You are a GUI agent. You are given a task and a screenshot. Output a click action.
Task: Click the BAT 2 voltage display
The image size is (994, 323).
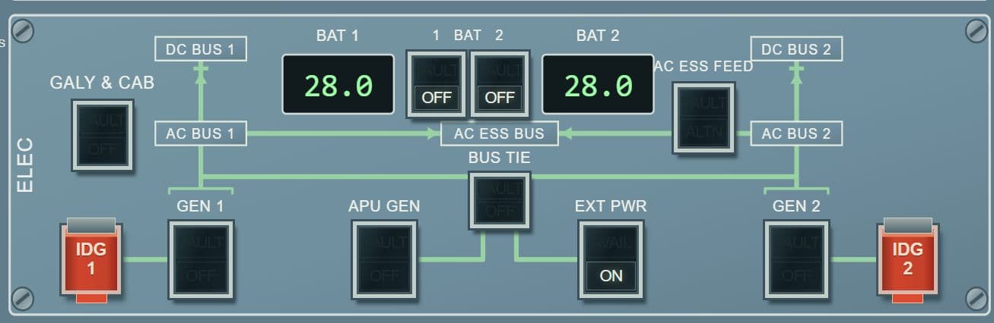(598, 84)
